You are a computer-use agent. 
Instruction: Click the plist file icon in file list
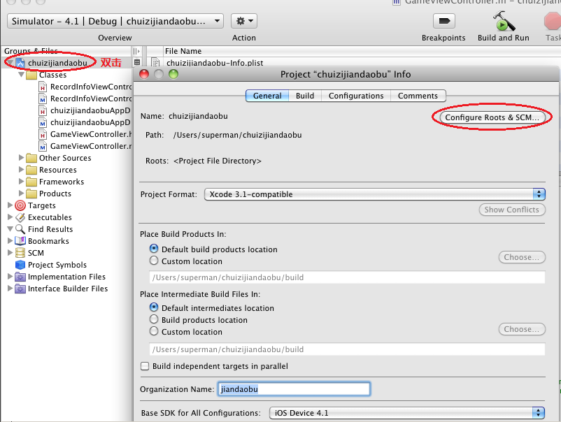click(x=155, y=63)
